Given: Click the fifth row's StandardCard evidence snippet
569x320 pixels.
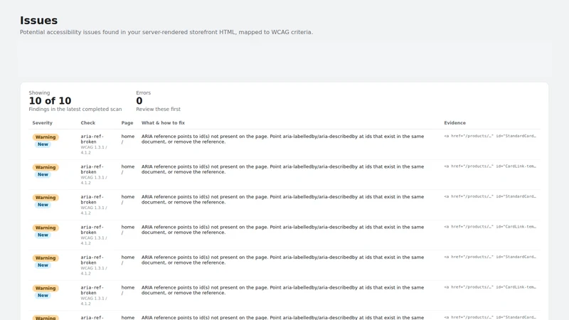Looking at the screenshot, I should coord(490,257).
